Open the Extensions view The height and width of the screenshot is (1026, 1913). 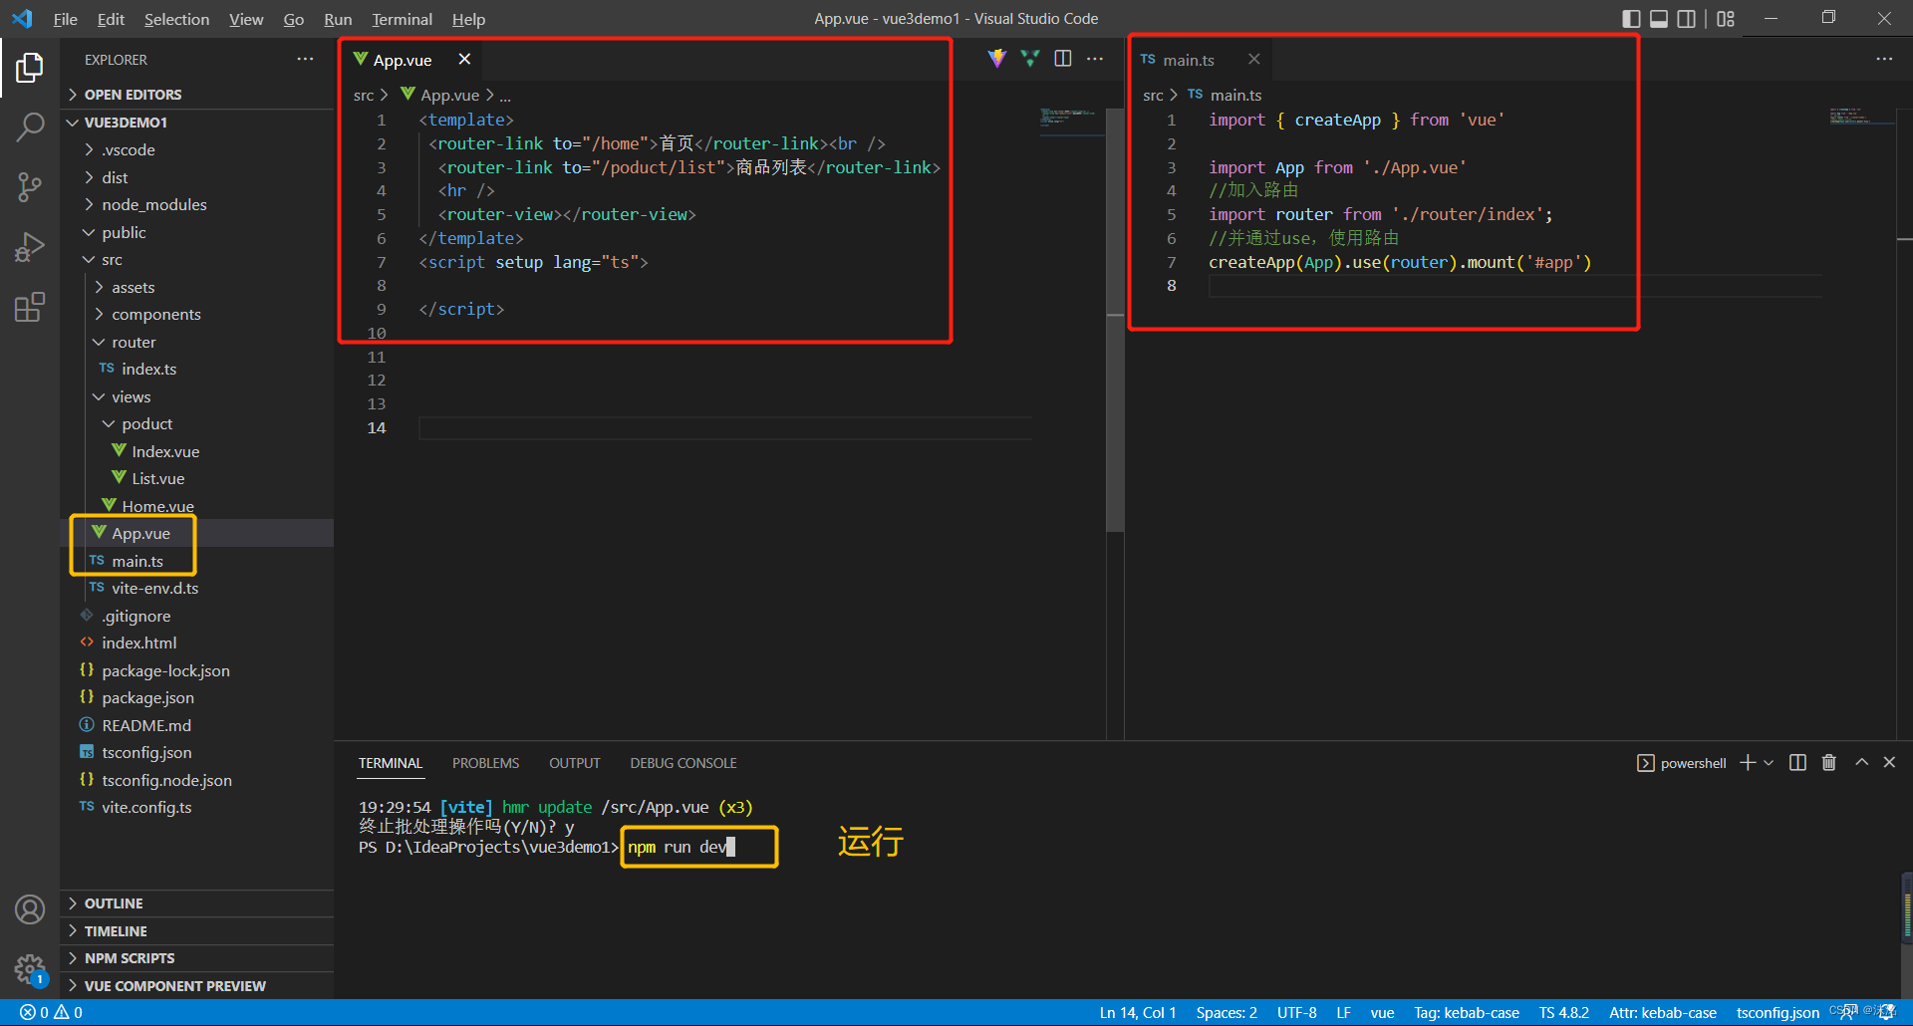[30, 307]
